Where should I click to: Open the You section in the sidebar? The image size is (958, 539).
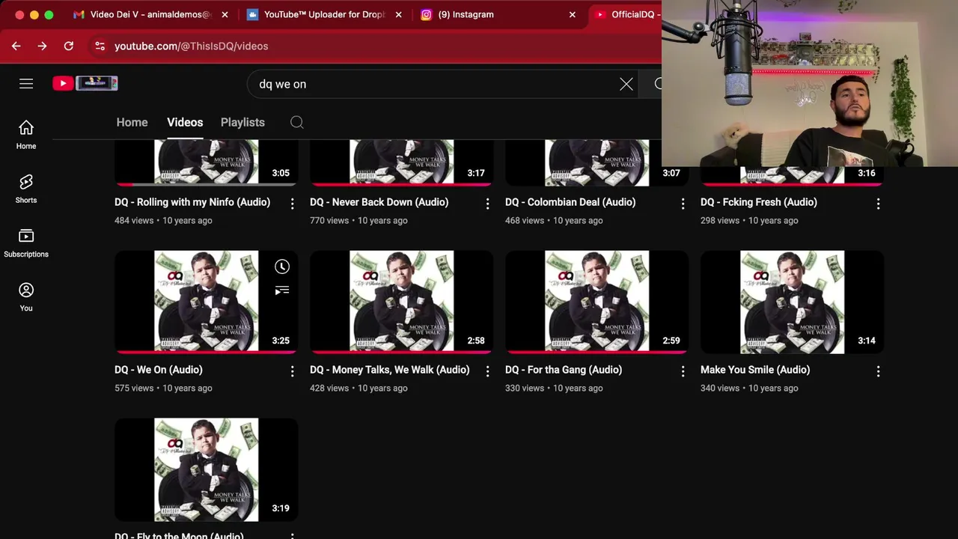point(26,296)
